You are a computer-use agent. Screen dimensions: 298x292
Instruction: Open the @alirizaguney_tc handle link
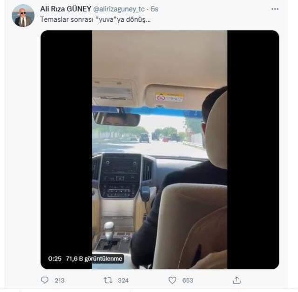tap(119, 8)
